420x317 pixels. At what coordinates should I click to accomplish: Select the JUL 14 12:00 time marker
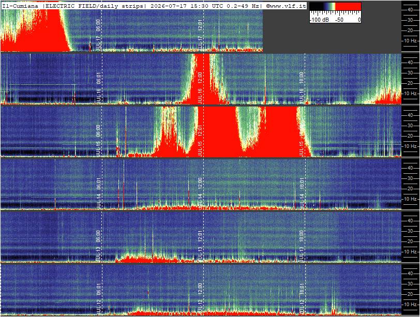point(200,193)
